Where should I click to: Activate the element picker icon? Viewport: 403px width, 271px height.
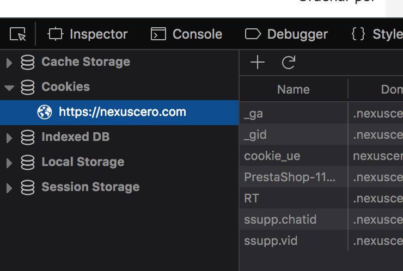tap(18, 34)
